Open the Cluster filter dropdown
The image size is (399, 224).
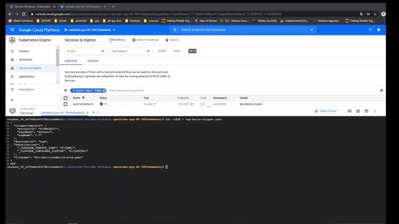point(85,51)
